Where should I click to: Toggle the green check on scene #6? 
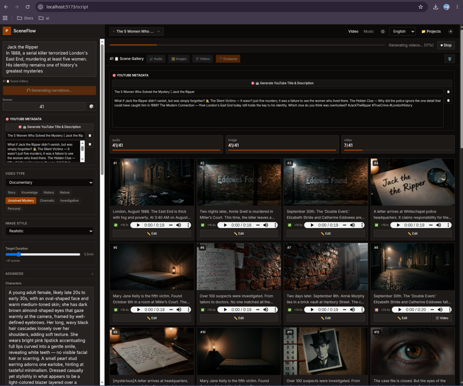(203, 310)
